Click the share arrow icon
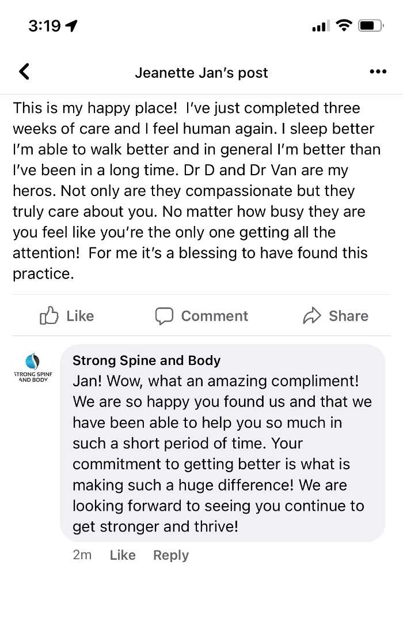This screenshot has width=403, height=618. [x=311, y=316]
